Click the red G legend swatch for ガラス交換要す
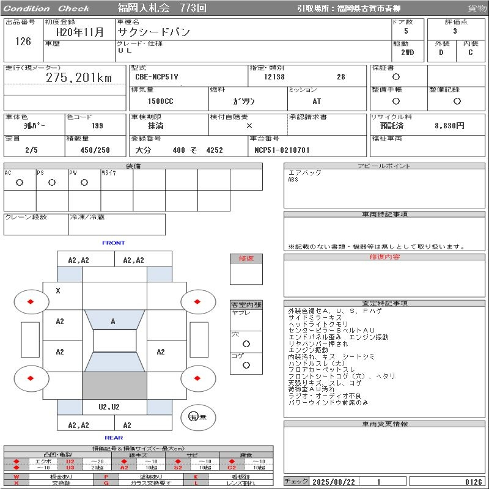 click(x=106, y=483)
